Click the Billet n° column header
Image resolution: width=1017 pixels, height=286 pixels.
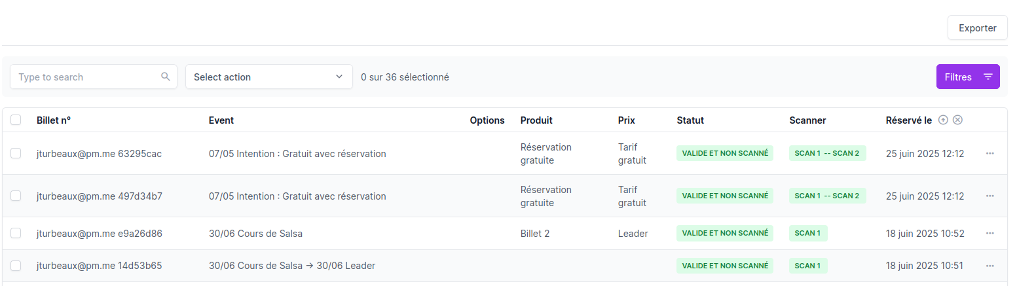pos(54,120)
